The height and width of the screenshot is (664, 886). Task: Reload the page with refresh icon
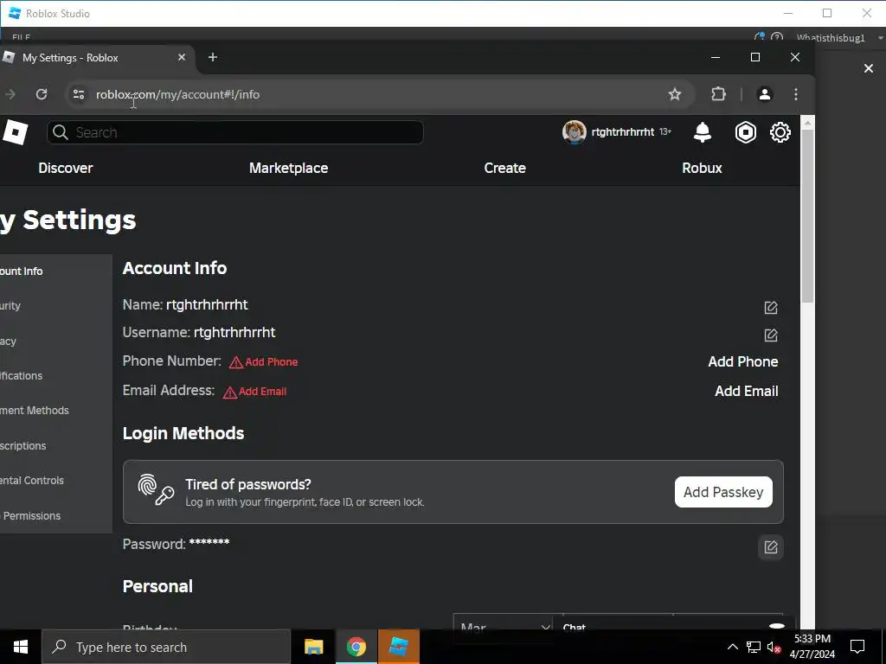point(42,94)
